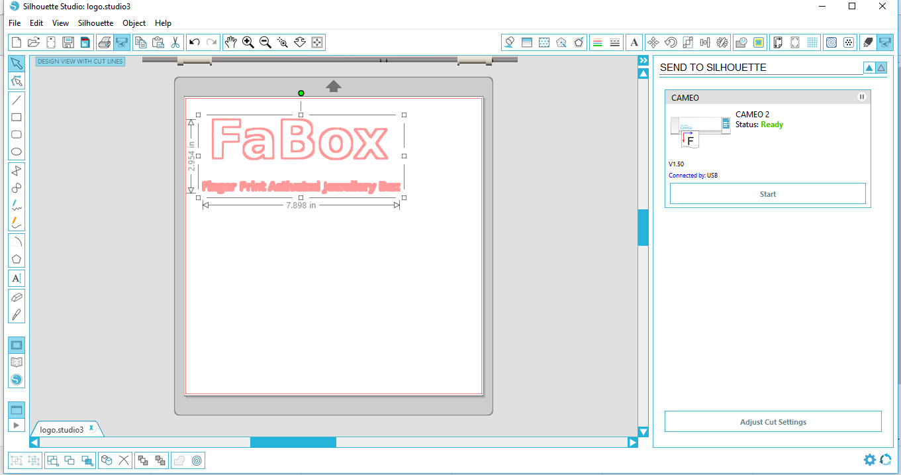Select the arrow Select tool
The image size is (901, 475).
tap(17, 64)
